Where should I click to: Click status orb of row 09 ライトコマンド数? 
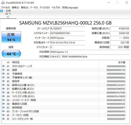(x=3, y=96)
